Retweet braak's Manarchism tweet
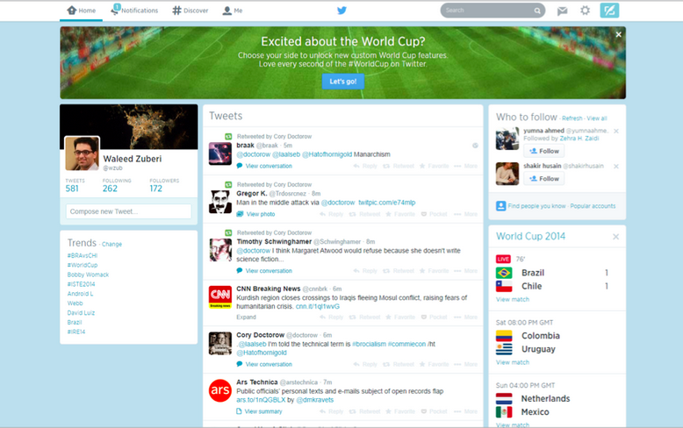The height and width of the screenshot is (428, 683). pos(399,166)
